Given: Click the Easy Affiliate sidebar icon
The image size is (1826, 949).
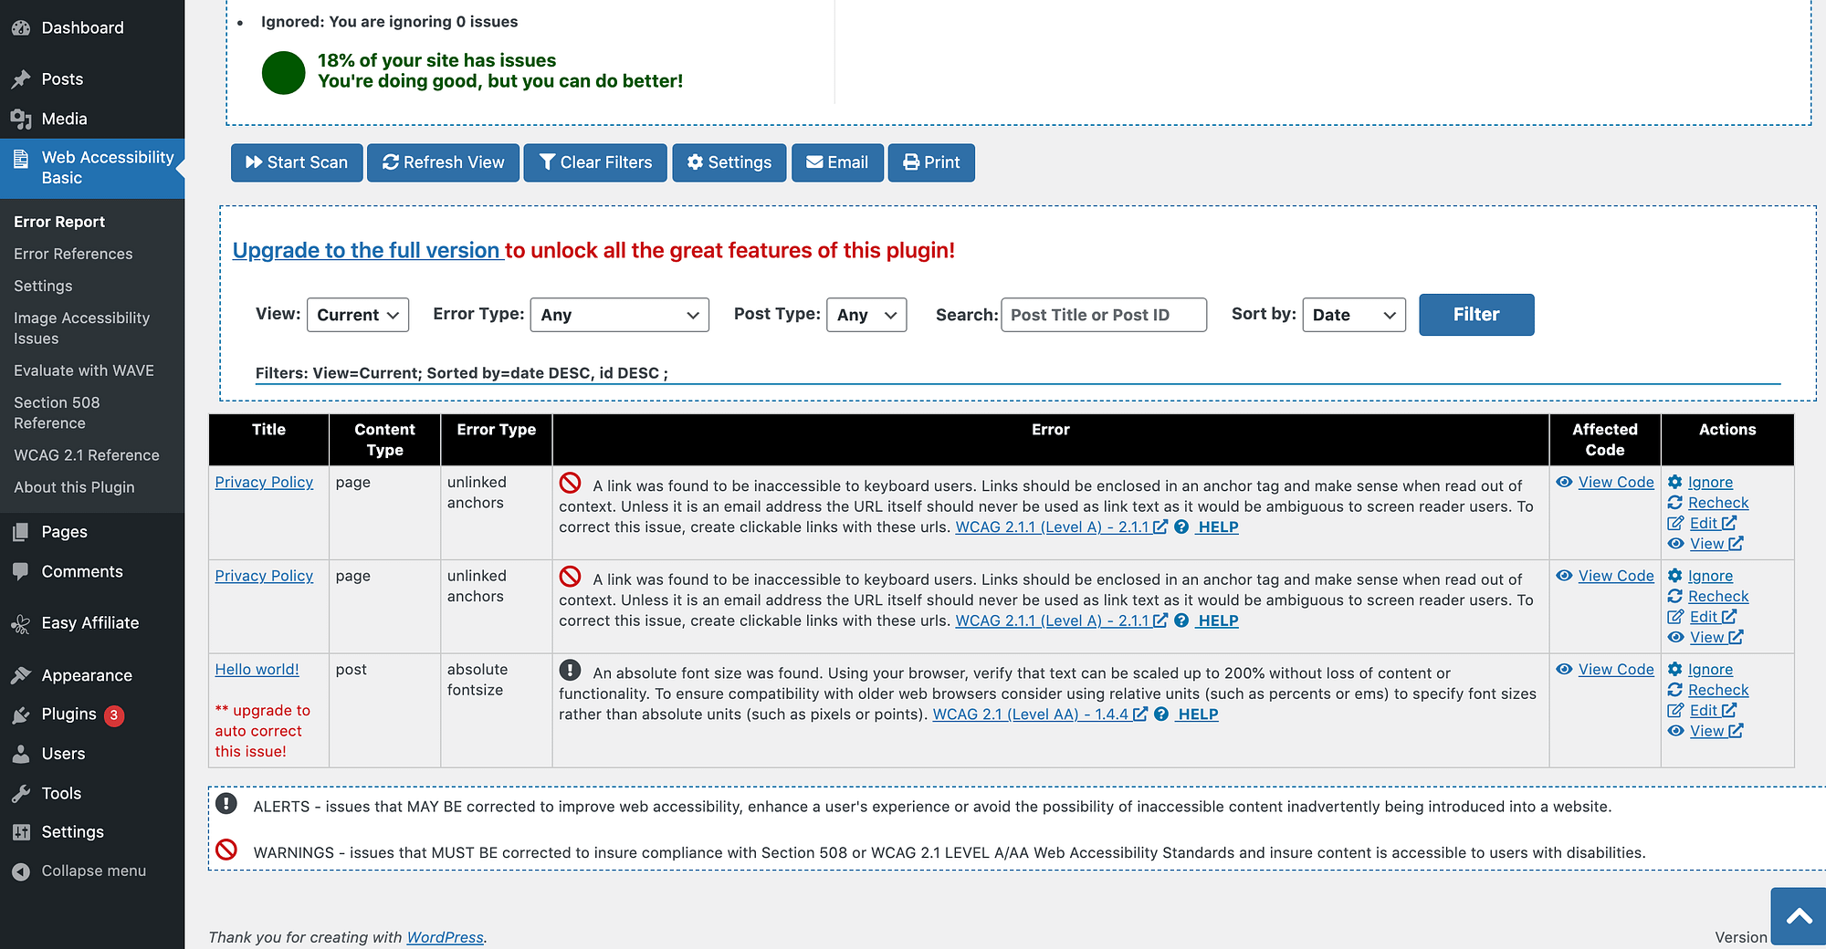Looking at the screenshot, I should tap(20, 623).
